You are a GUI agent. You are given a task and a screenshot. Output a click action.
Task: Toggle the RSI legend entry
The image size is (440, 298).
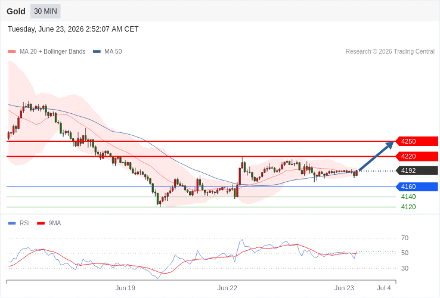pyautogui.click(x=19, y=223)
